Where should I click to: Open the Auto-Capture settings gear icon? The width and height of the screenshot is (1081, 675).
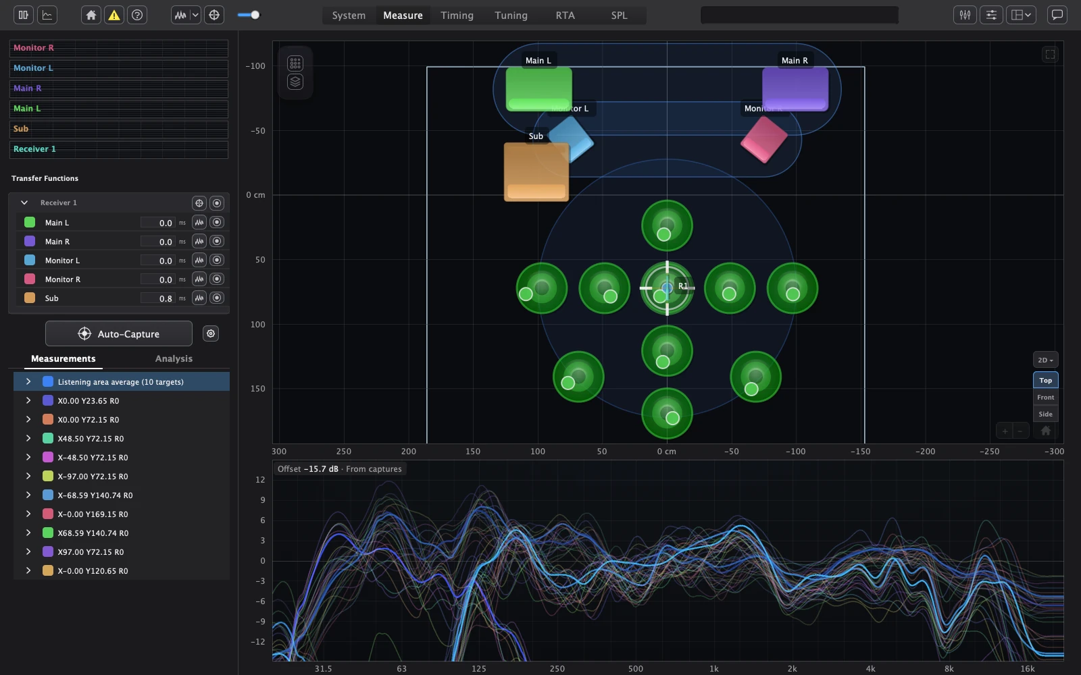211,333
